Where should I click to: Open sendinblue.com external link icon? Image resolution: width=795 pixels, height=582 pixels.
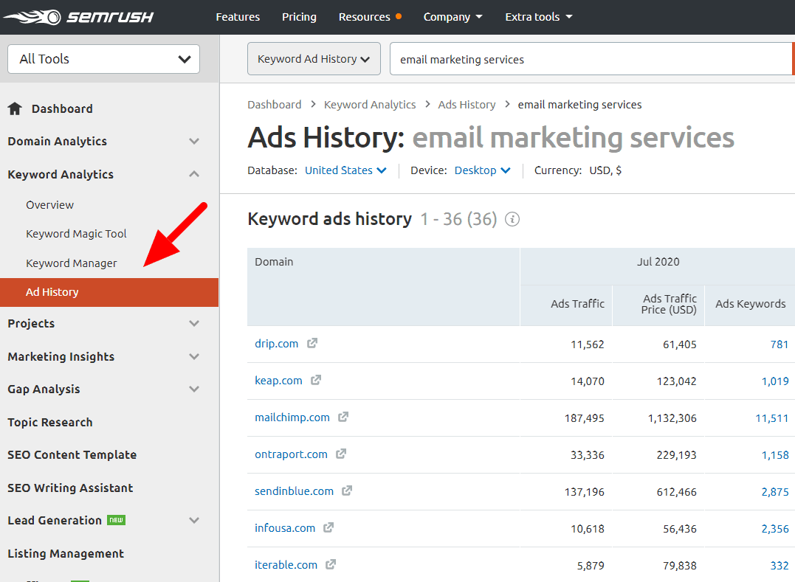[347, 491]
